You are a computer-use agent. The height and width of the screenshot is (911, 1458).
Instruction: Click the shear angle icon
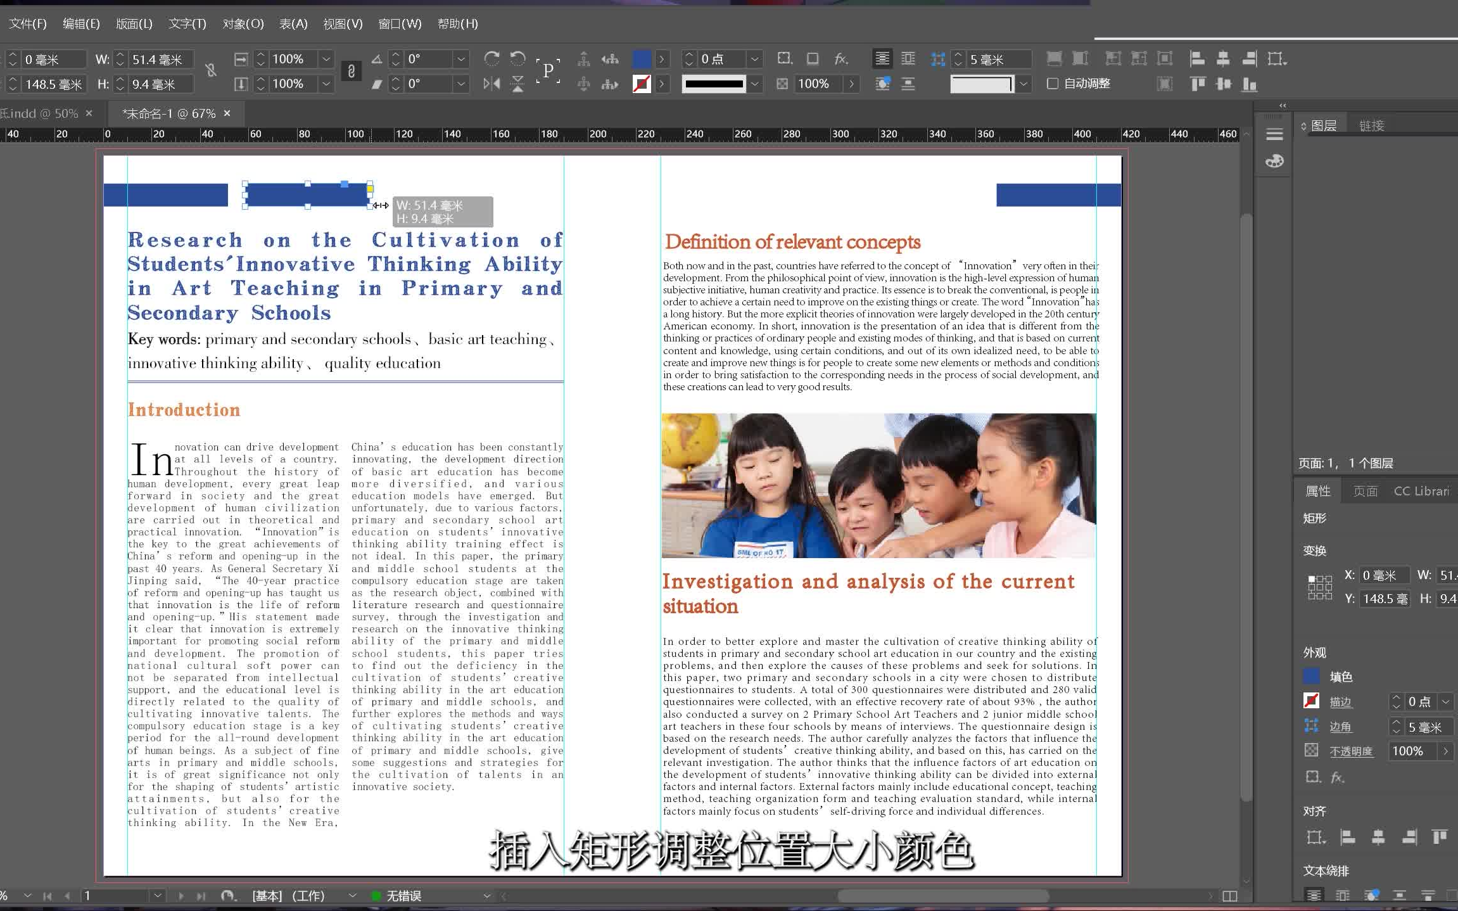(x=377, y=84)
